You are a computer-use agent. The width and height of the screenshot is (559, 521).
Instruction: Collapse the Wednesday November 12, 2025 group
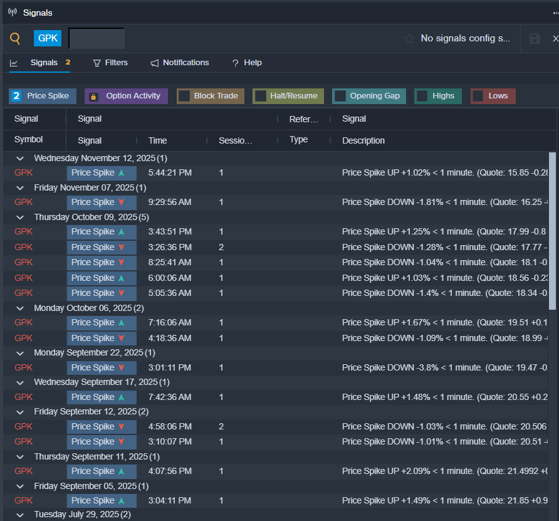click(x=20, y=159)
